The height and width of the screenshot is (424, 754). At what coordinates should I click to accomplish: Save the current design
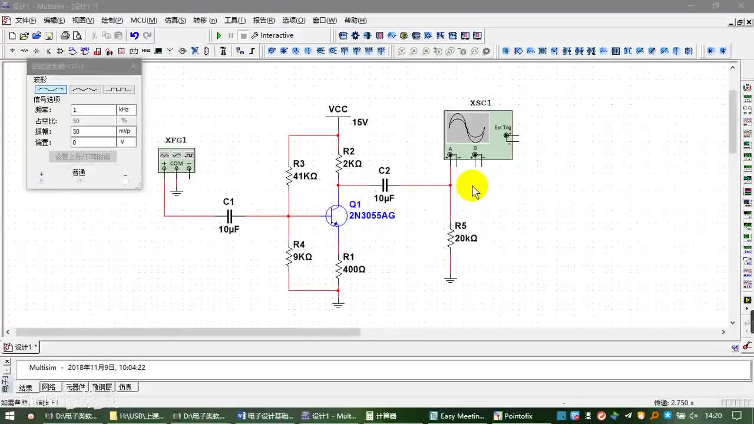coord(49,35)
